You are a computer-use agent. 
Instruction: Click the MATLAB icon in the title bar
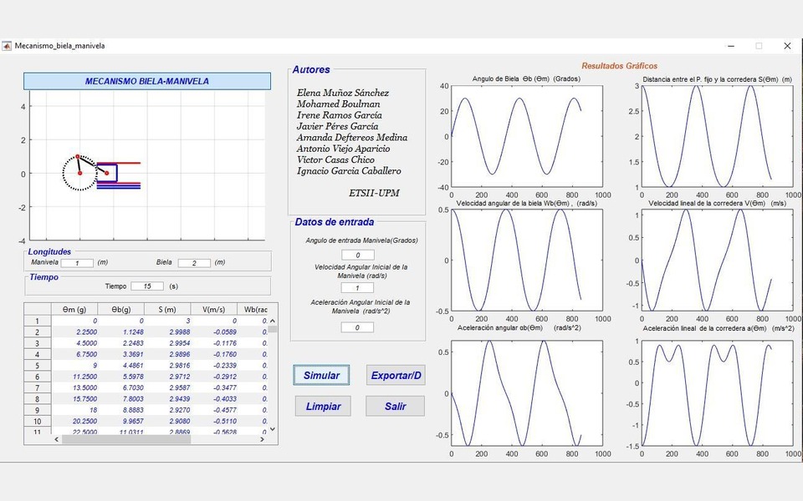tap(7, 46)
